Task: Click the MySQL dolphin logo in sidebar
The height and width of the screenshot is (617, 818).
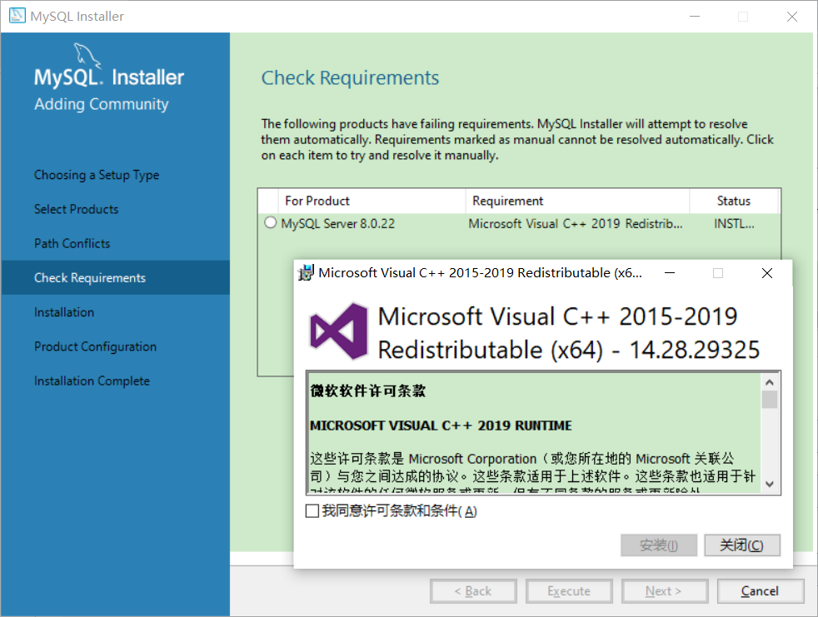Action: 86,55
